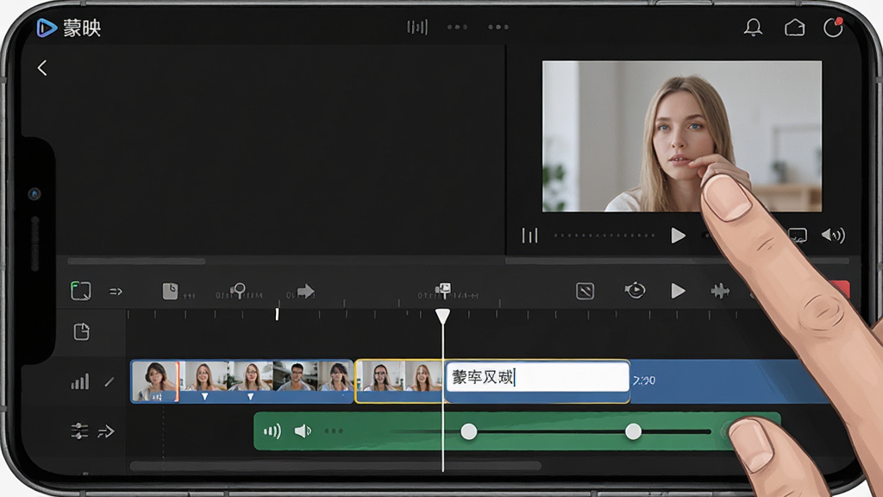Viewport: 883px width, 497px height.
Task: Click the thin arrow beside the crop tool
Action: 116,292
